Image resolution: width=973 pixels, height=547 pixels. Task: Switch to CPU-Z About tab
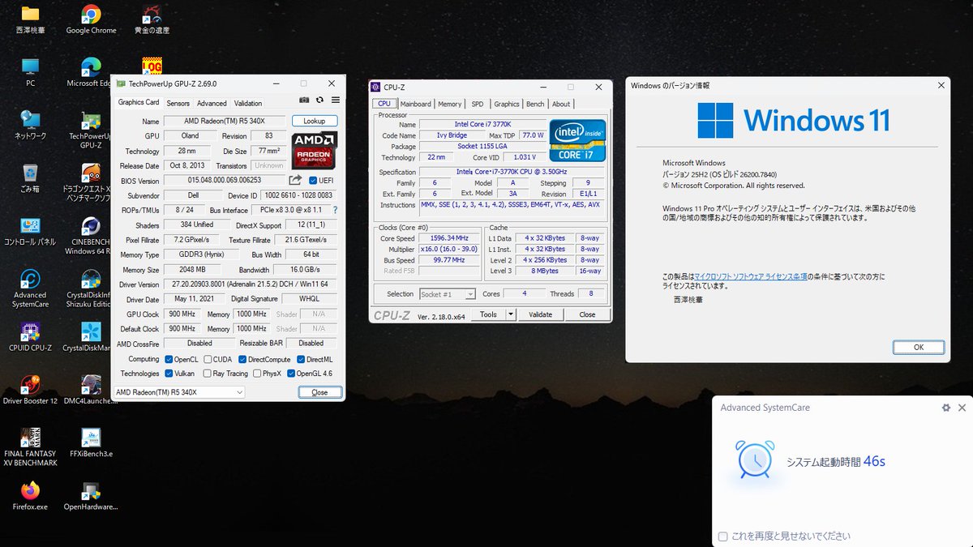561,104
